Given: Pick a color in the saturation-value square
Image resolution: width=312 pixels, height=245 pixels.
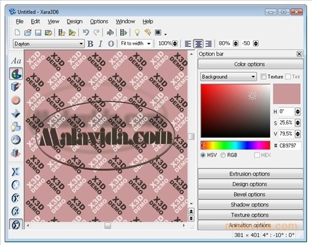Looking at the screenshot, I should [235, 111].
